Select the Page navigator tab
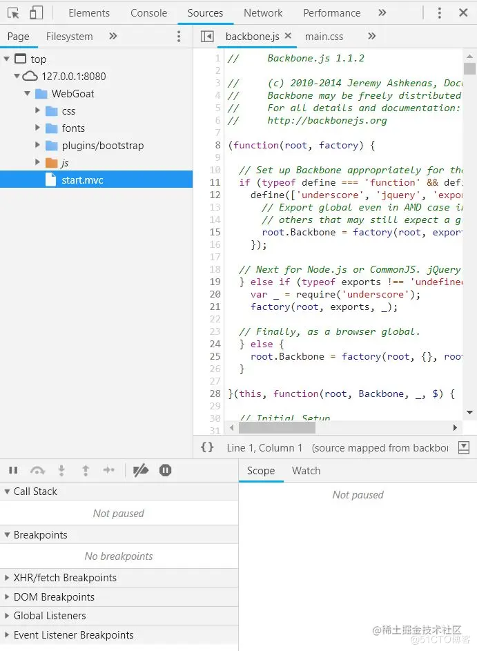 [18, 37]
